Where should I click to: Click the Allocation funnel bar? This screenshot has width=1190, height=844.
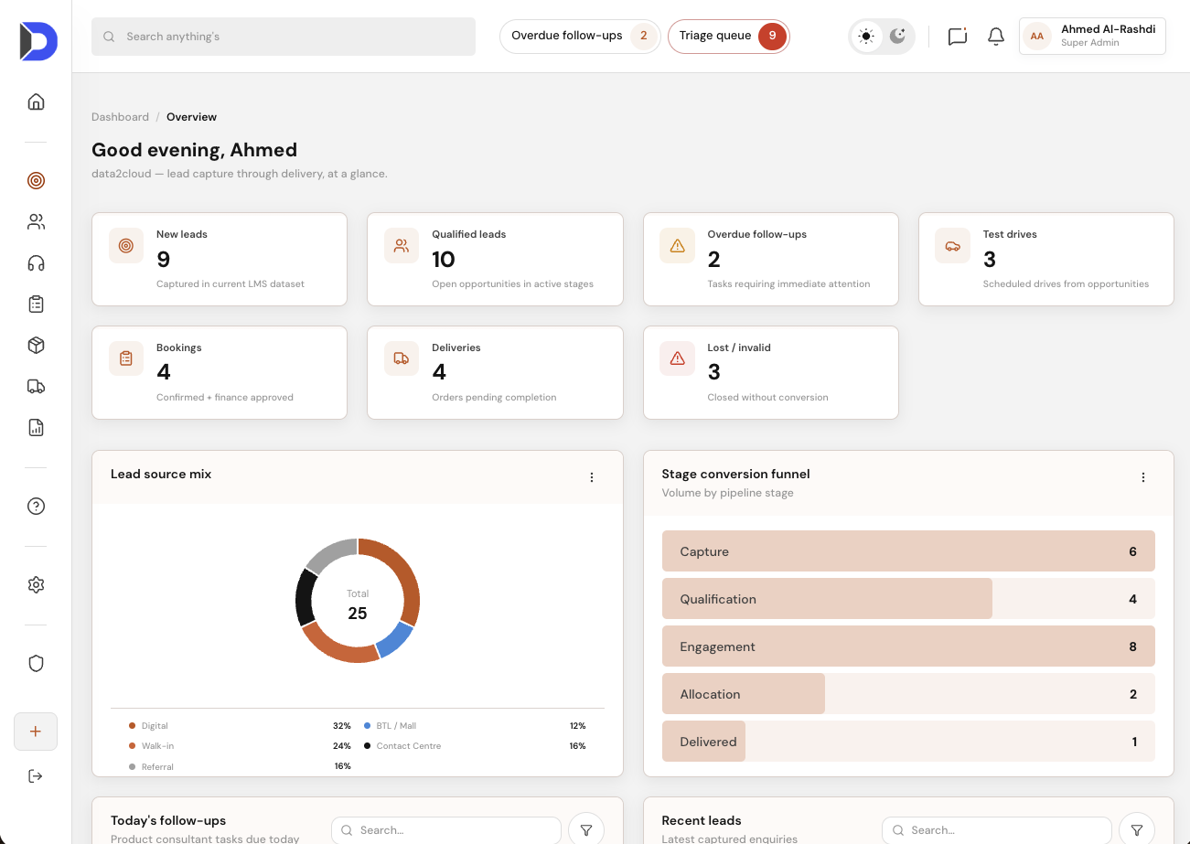click(x=908, y=694)
